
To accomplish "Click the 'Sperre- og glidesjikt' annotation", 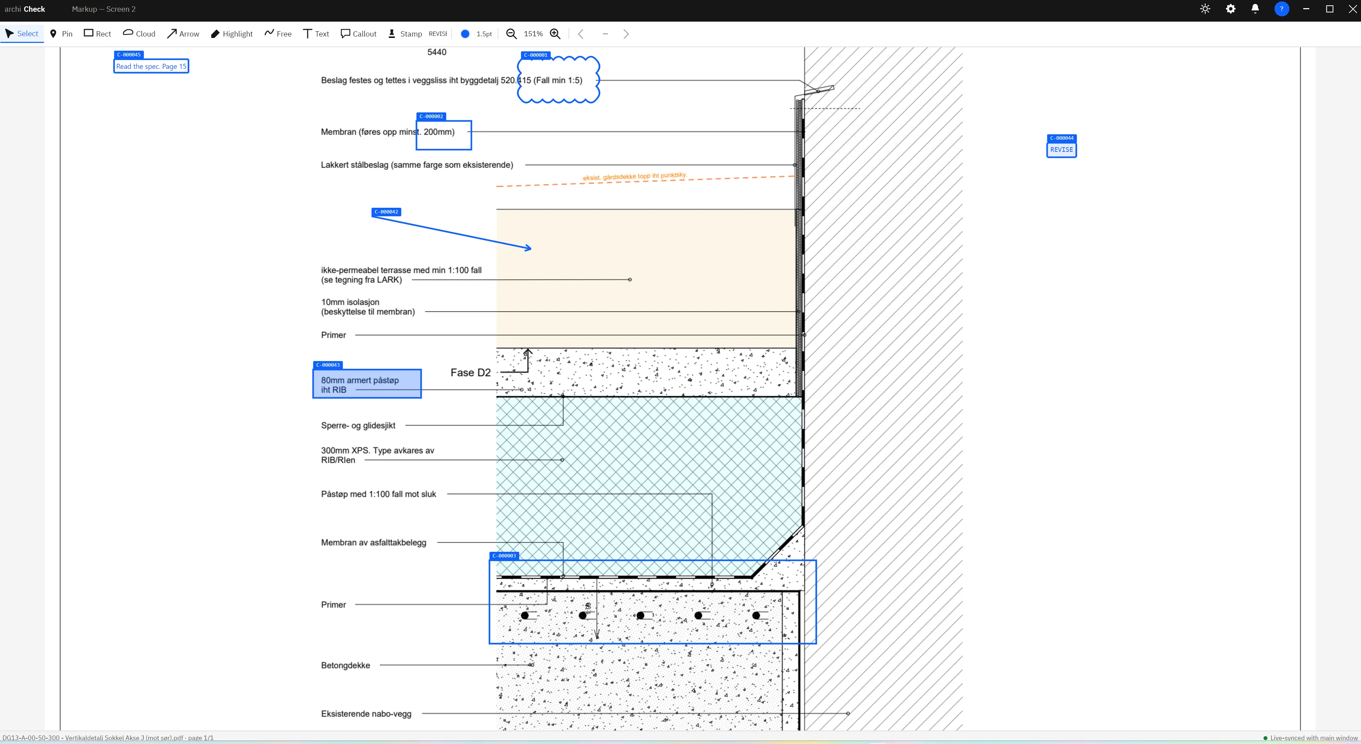I will pyautogui.click(x=358, y=426).
